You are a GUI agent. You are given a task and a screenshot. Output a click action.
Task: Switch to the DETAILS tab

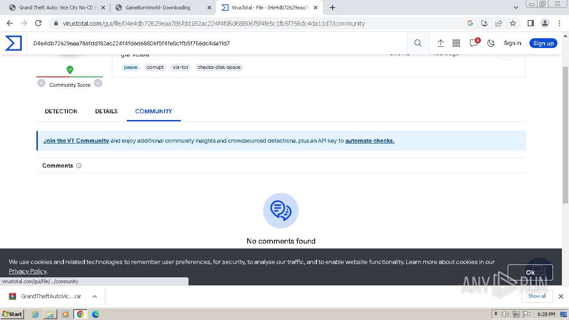106,111
